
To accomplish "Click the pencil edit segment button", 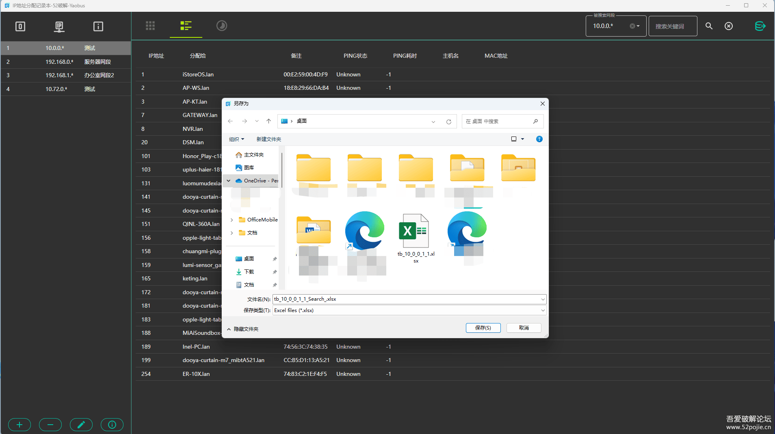I will (81, 425).
